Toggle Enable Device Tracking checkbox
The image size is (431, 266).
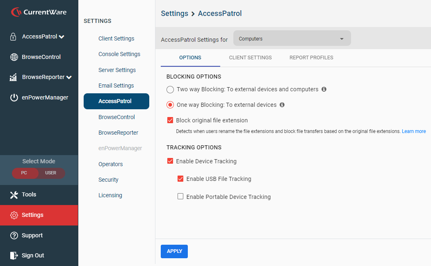point(170,161)
